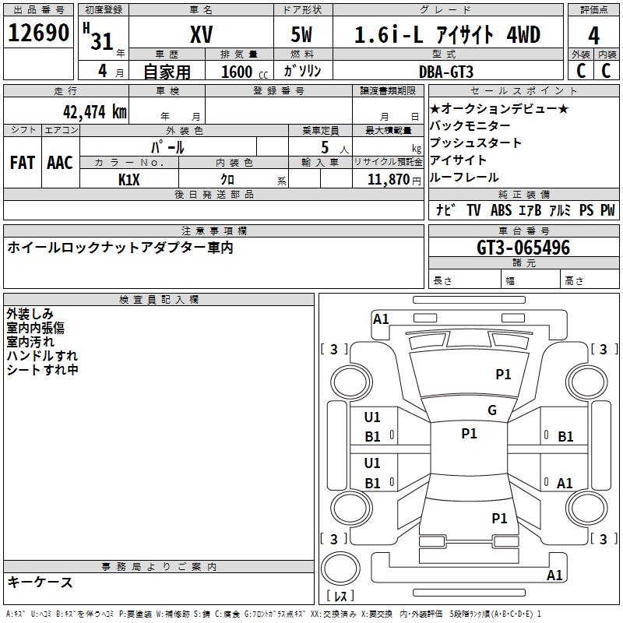The height and width of the screenshot is (623, 623).
Task: Select the exterior color パール
Action: (167, 147)
